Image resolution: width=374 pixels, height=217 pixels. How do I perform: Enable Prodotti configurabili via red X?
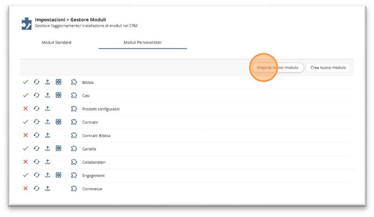point(25,108)
